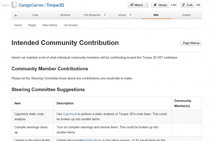Click the Page History button
This screenshot has height=141, width=213.
191,43
